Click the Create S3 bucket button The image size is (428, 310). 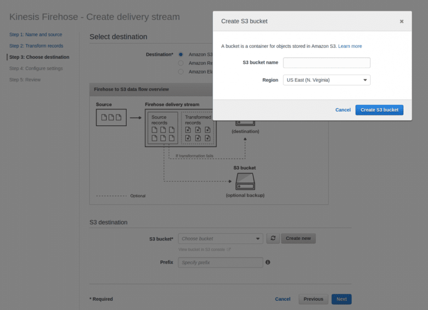[x=379, y=110]
